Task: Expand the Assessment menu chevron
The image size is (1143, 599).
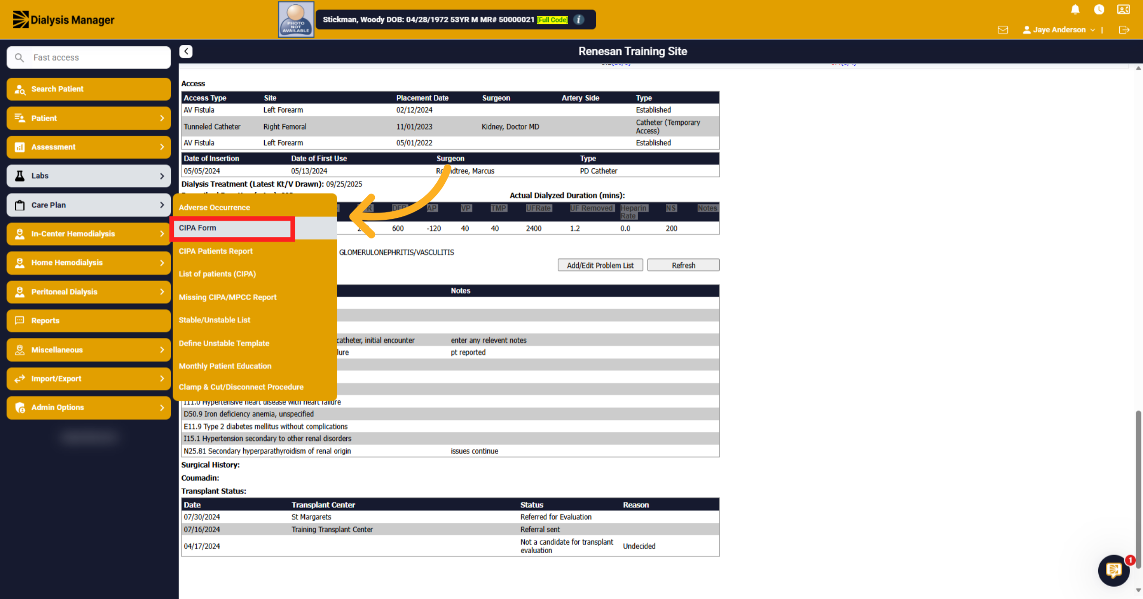Action: (x=162, y=147)
